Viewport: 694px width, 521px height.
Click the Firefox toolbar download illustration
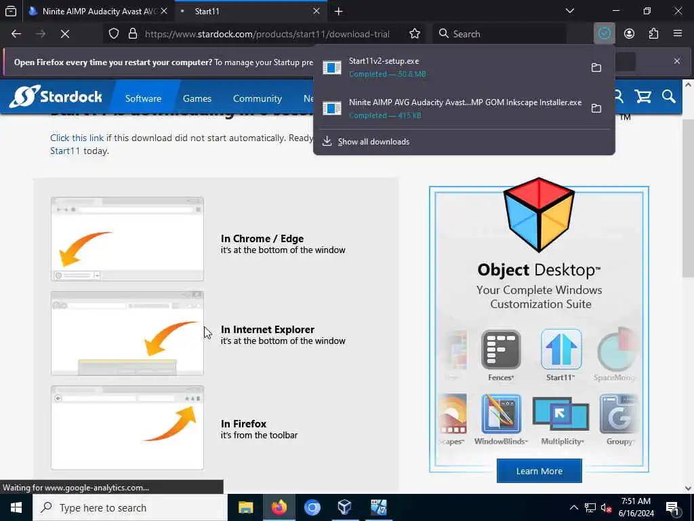pos(127,427)
